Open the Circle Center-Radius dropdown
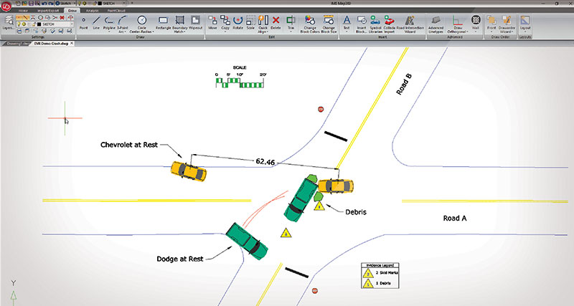574x306 pixels. click(x=141, y=24)
